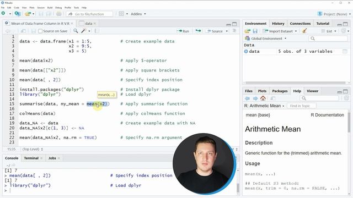Viewport: 353px width, 198px height.
Task: Click the workspace panes grid icon
Action: tap(121, 14)
